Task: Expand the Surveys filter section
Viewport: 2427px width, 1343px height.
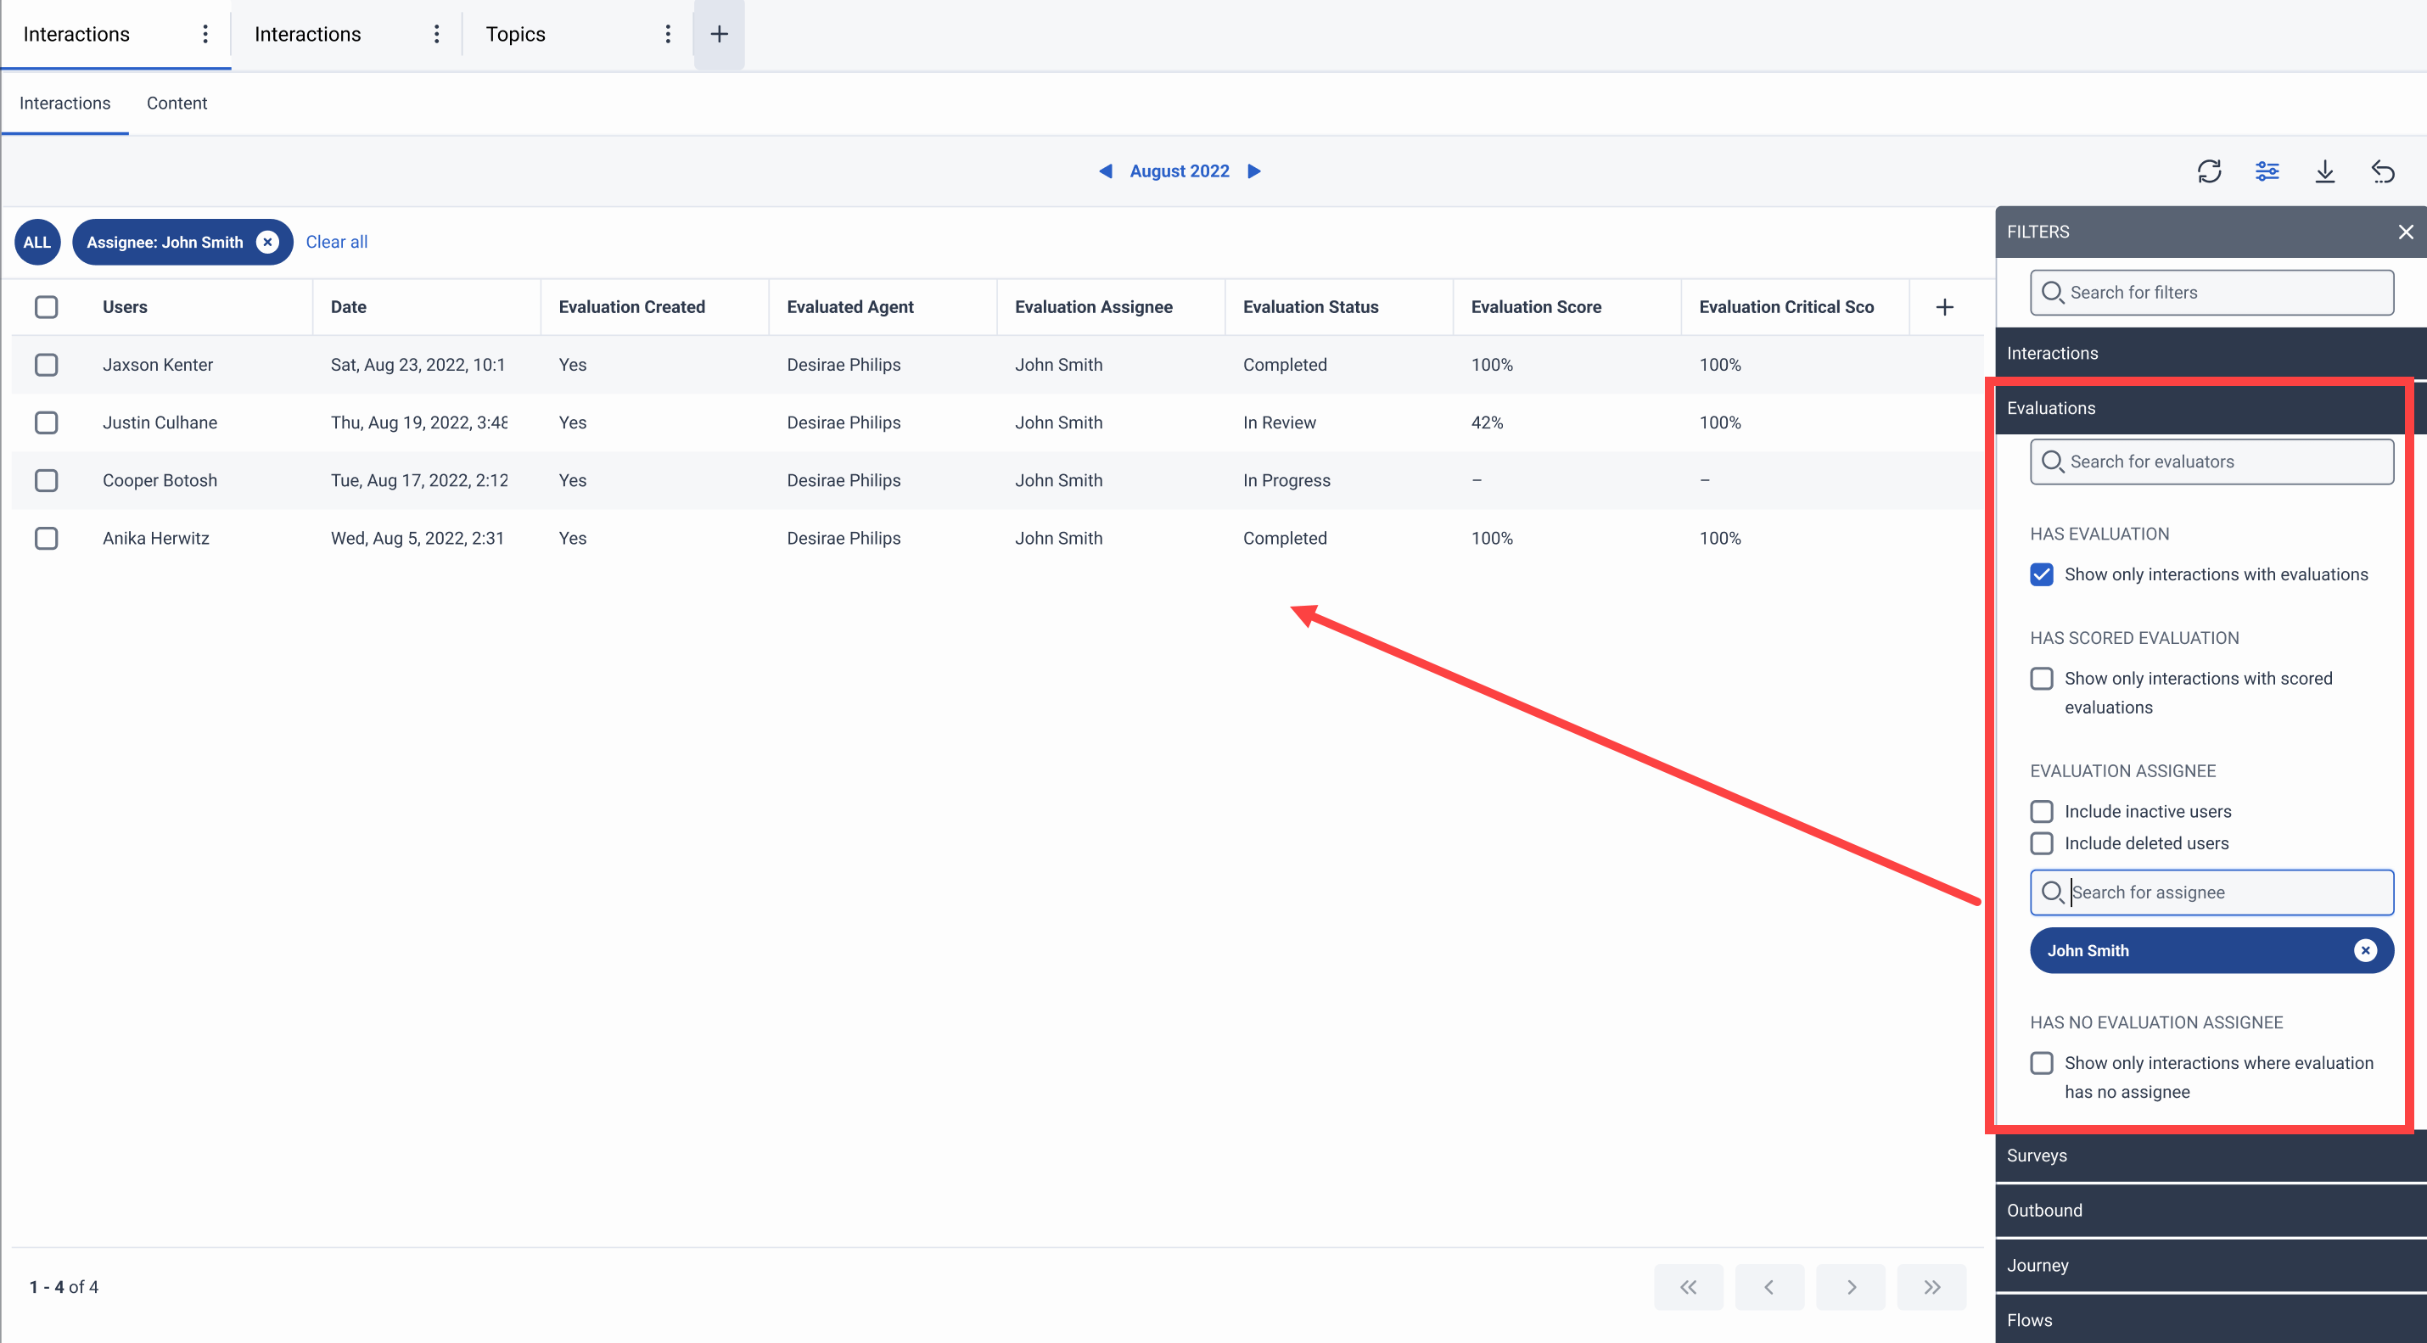Action: [2205, 1156]
